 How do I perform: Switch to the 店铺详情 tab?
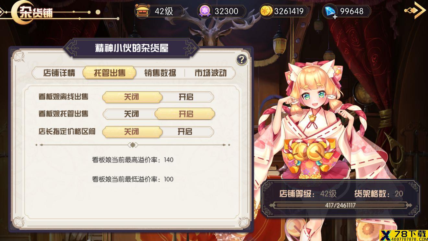pos(59,73)
